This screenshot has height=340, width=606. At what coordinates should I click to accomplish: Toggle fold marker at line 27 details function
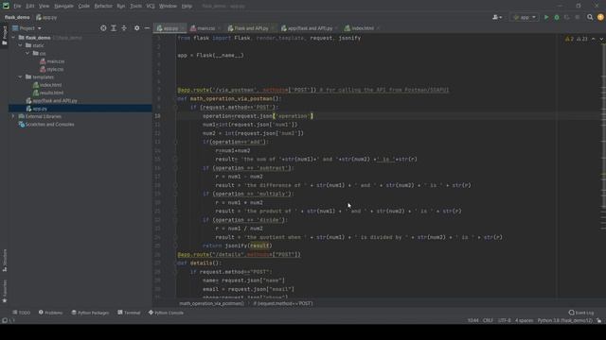point(175,263)
